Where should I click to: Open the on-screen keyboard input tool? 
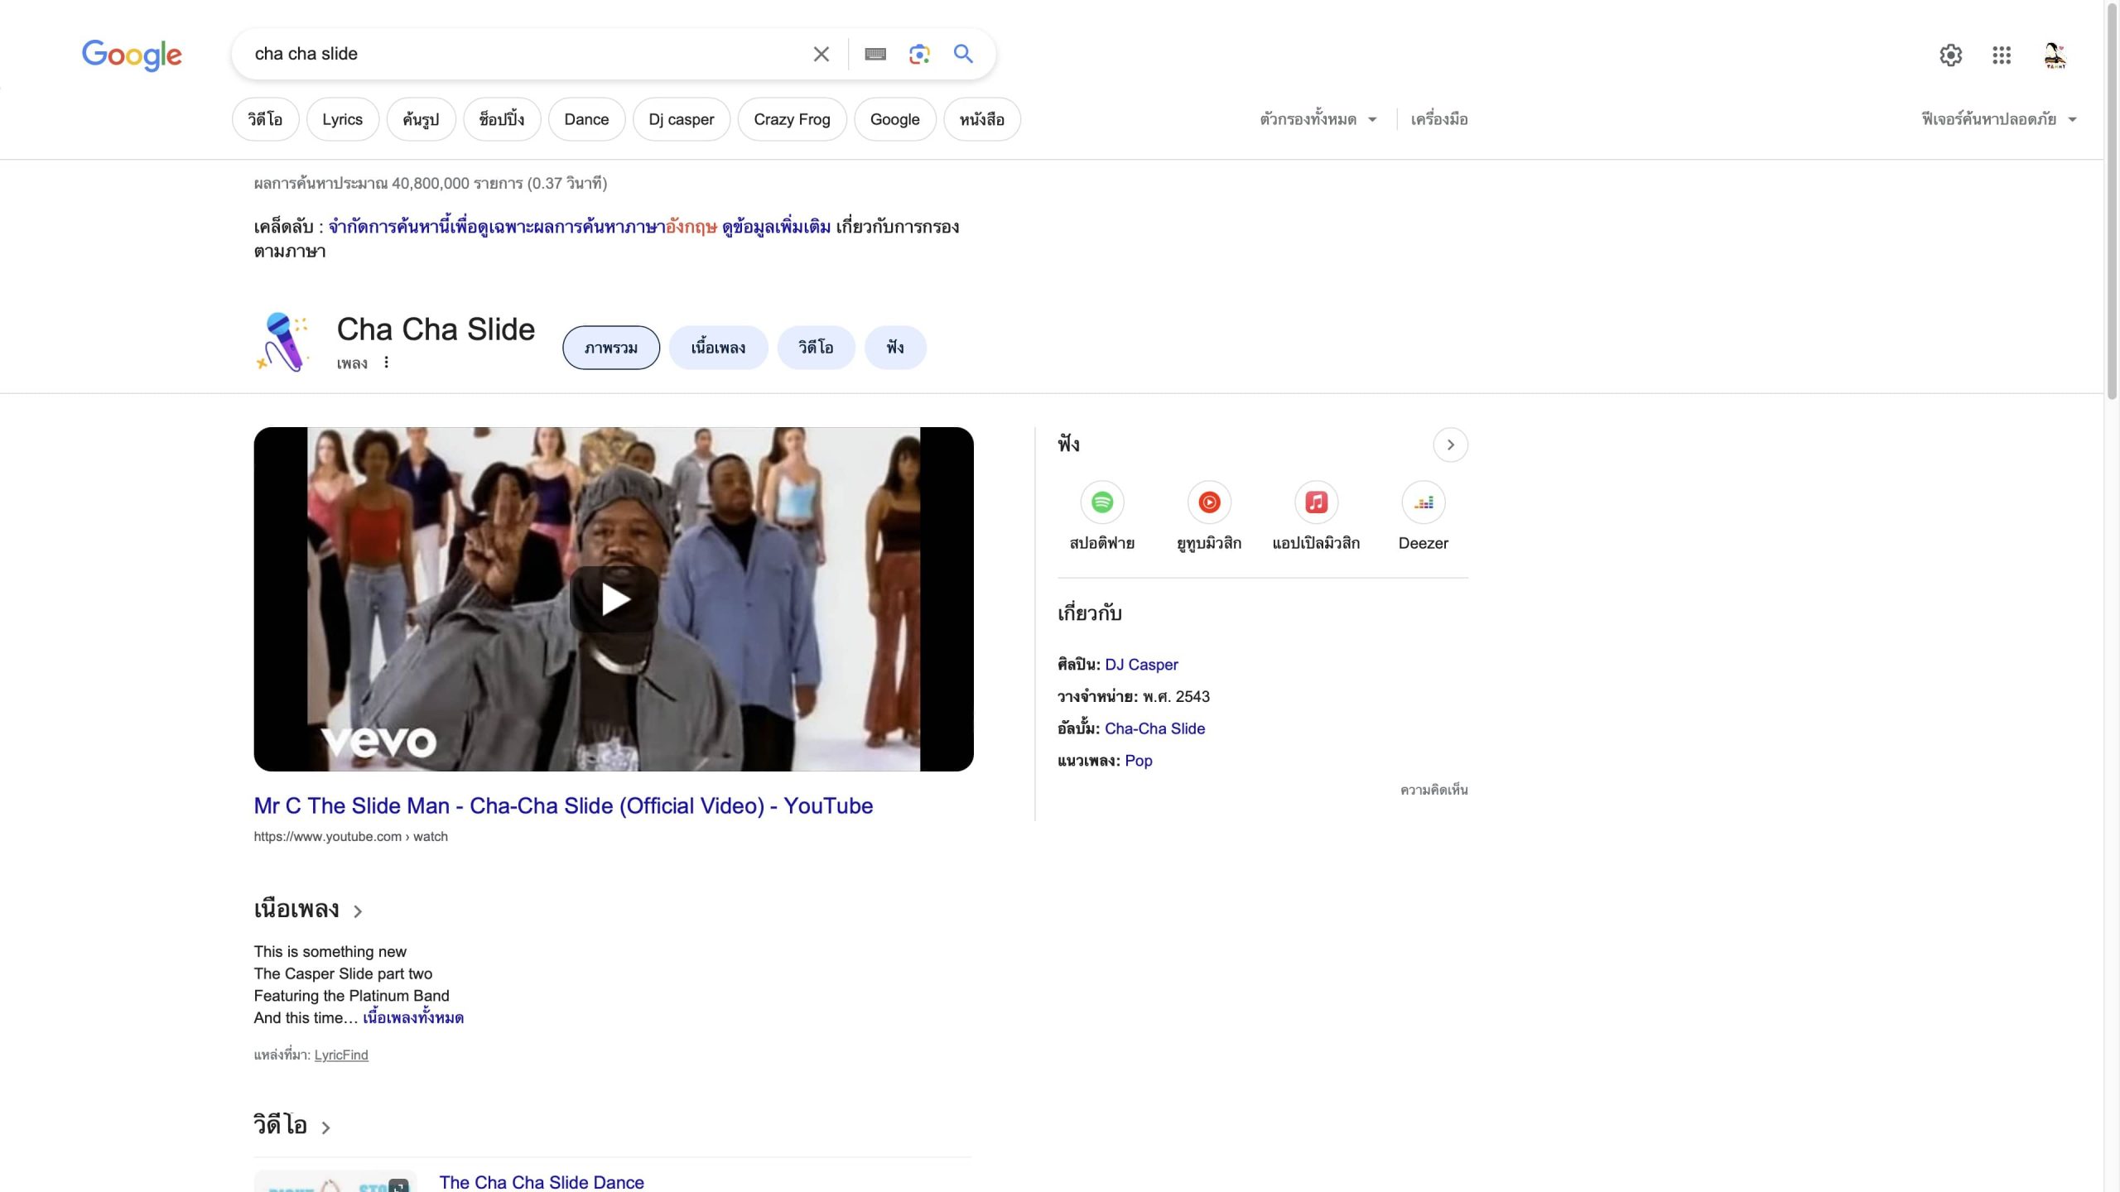(x=875, y=55)
